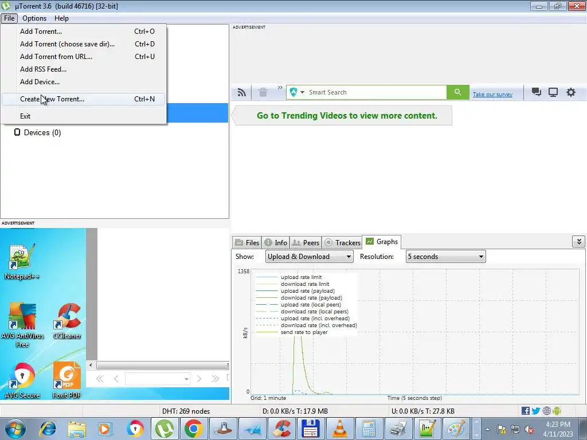Click the globe web status icon
This screenshot has height=440, width=587.
point(546,411)
